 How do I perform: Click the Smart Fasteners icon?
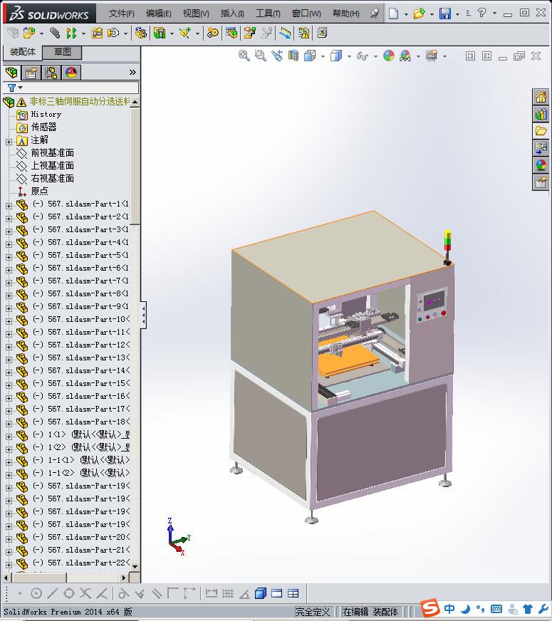[x=97, y=33]
